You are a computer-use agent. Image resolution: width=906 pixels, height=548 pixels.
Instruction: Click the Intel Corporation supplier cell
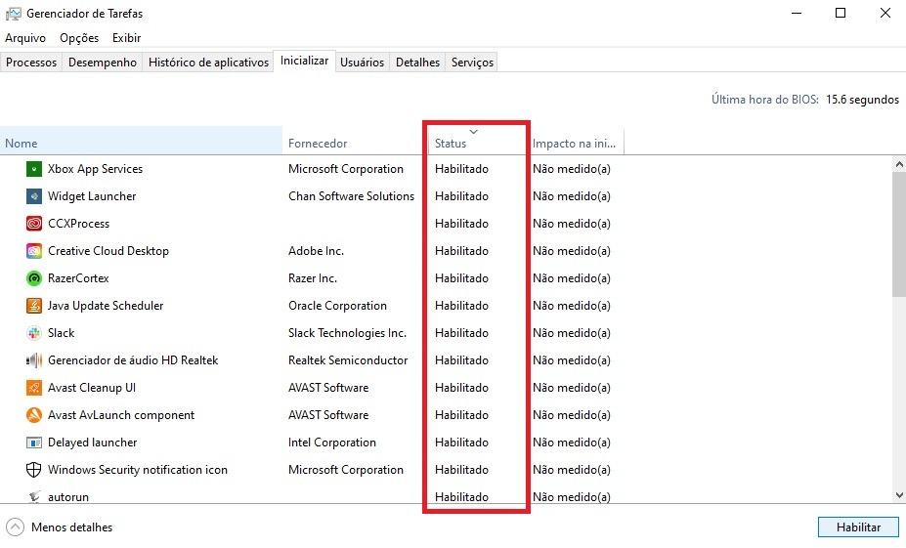(332, 443)
